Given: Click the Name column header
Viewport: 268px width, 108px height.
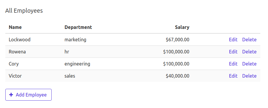Looking at the screenshot, I should click(15, 27).
